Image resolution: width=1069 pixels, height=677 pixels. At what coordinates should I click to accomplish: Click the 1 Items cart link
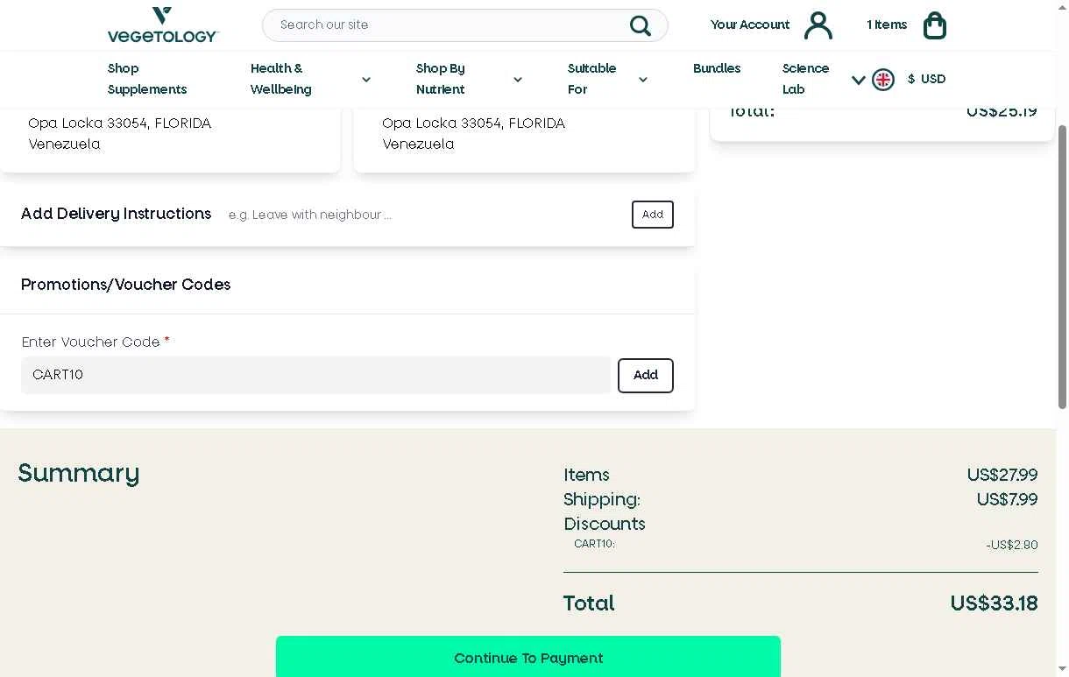point(887,25)
